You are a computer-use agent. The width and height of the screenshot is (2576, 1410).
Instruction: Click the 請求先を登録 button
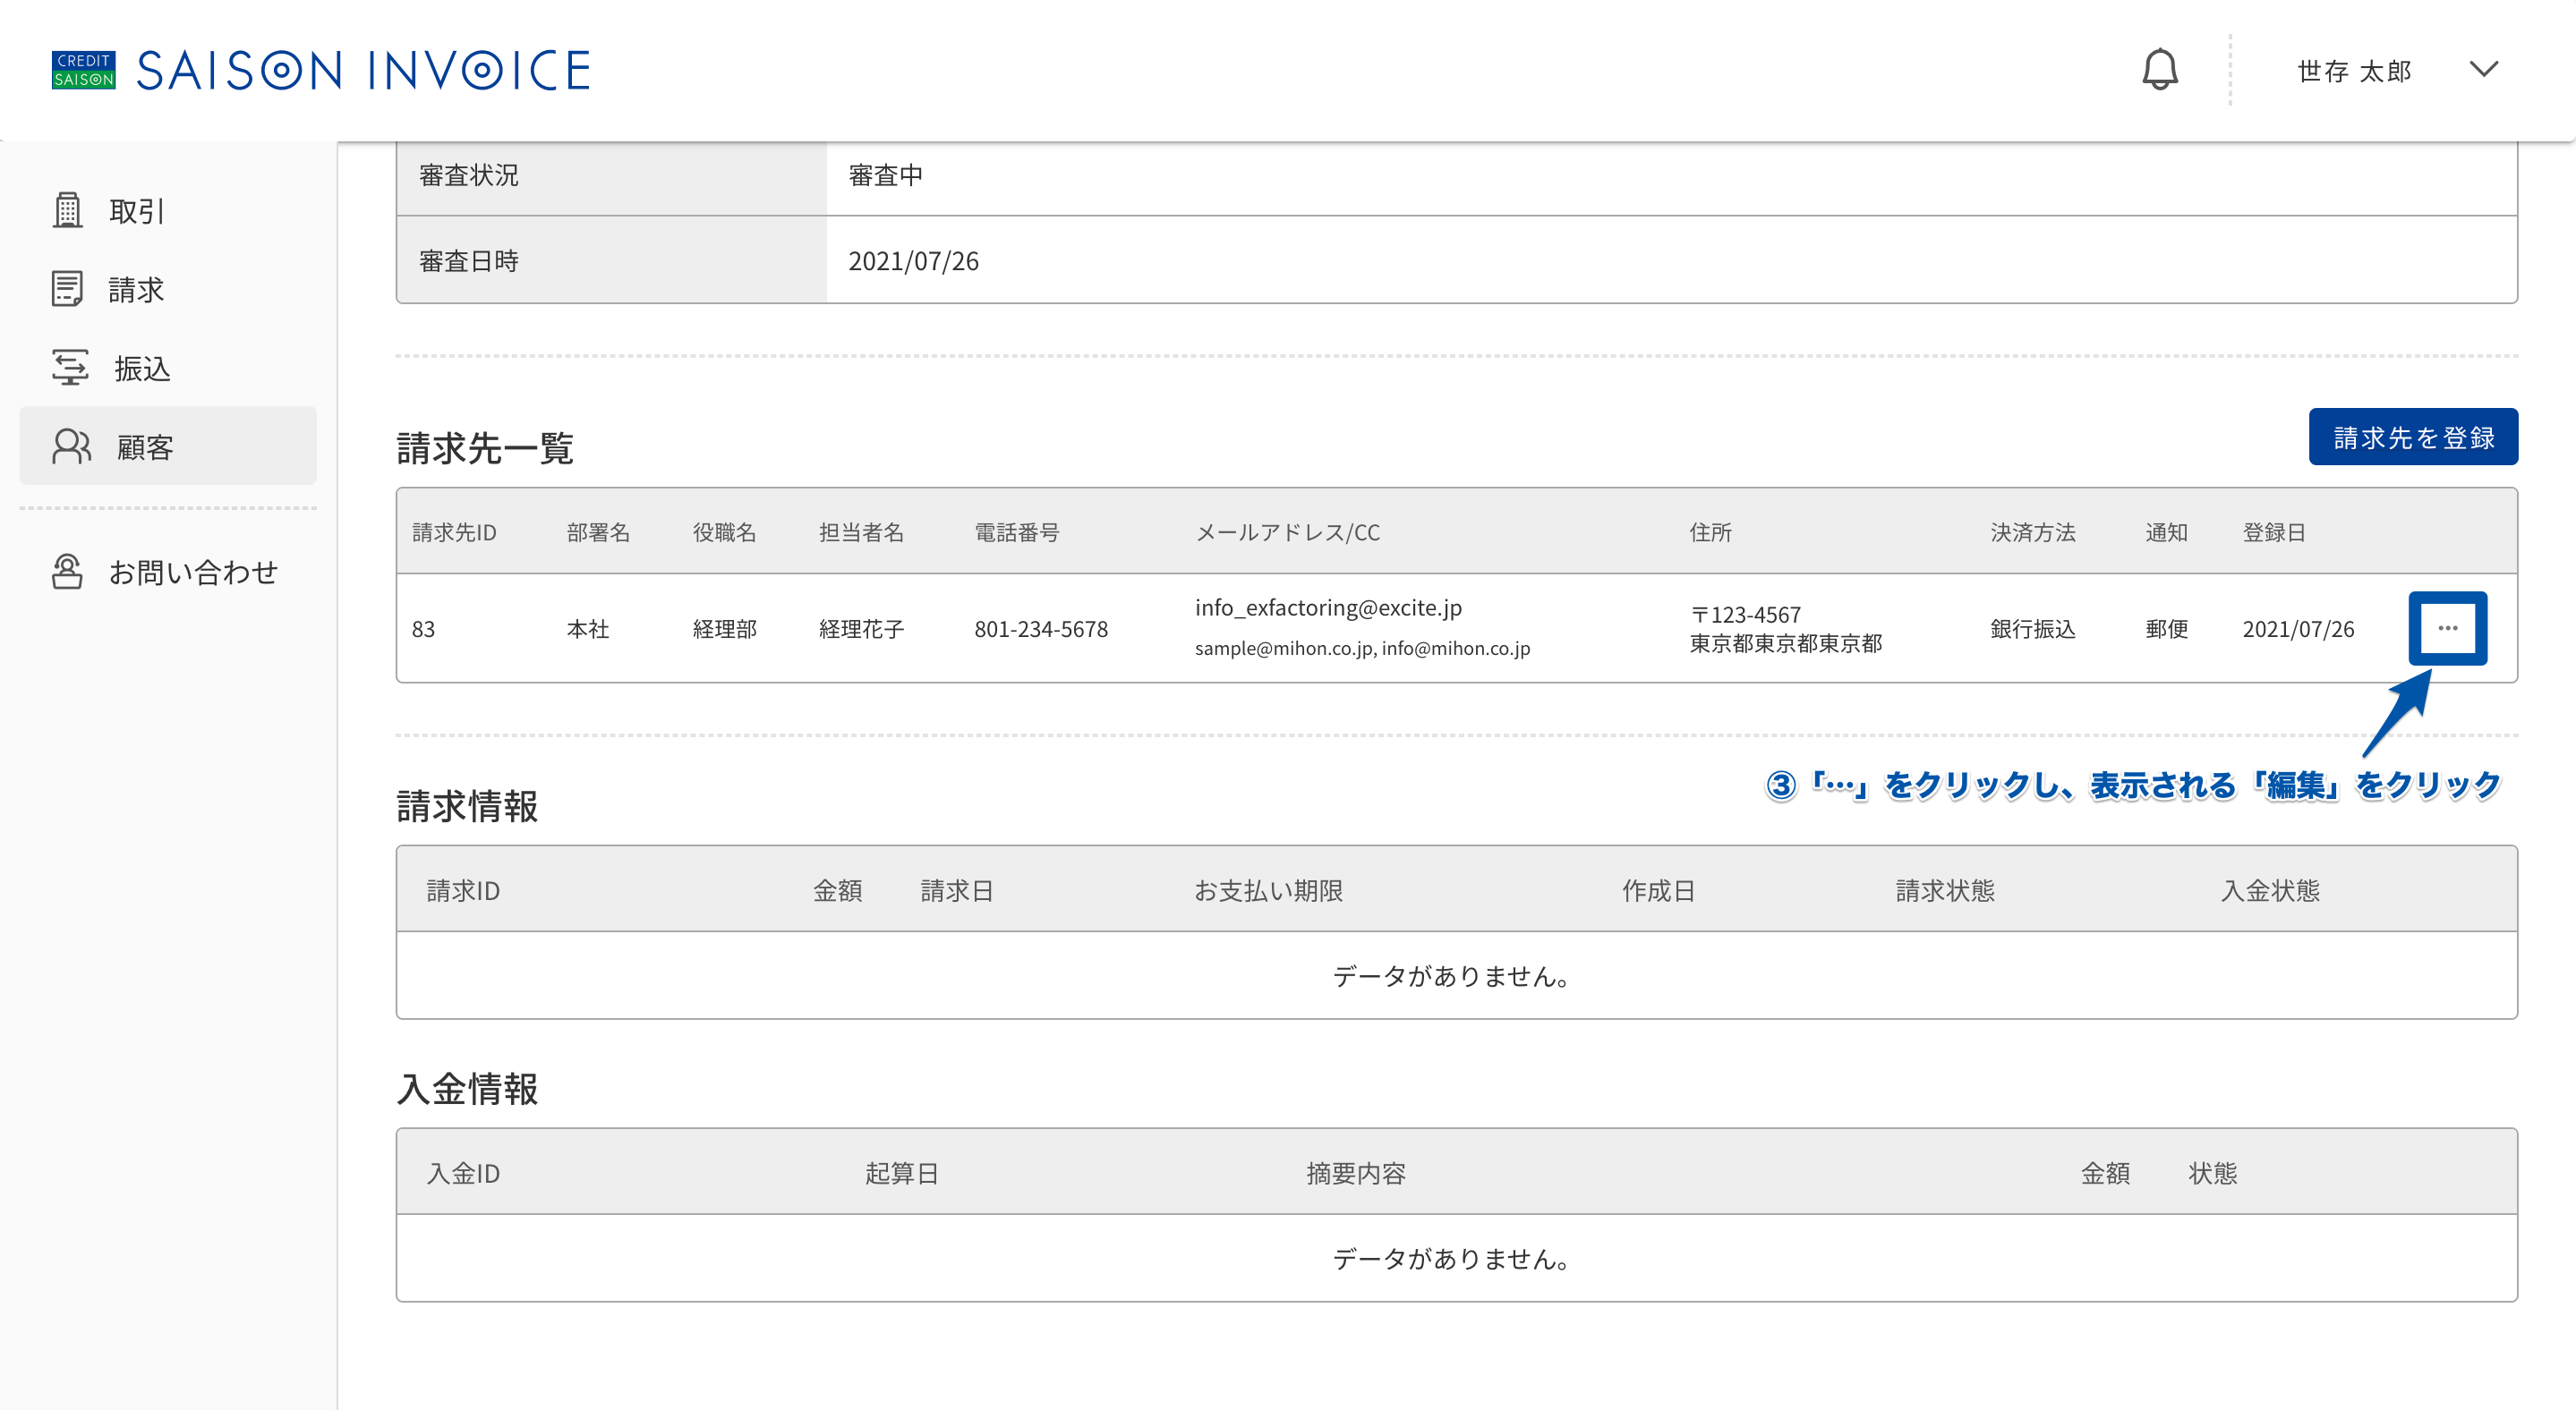click(2413, 437)
